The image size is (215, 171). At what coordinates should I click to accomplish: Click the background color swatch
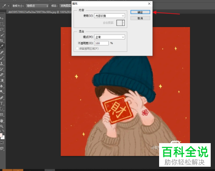pyautogui.click(x=3, y=138)
